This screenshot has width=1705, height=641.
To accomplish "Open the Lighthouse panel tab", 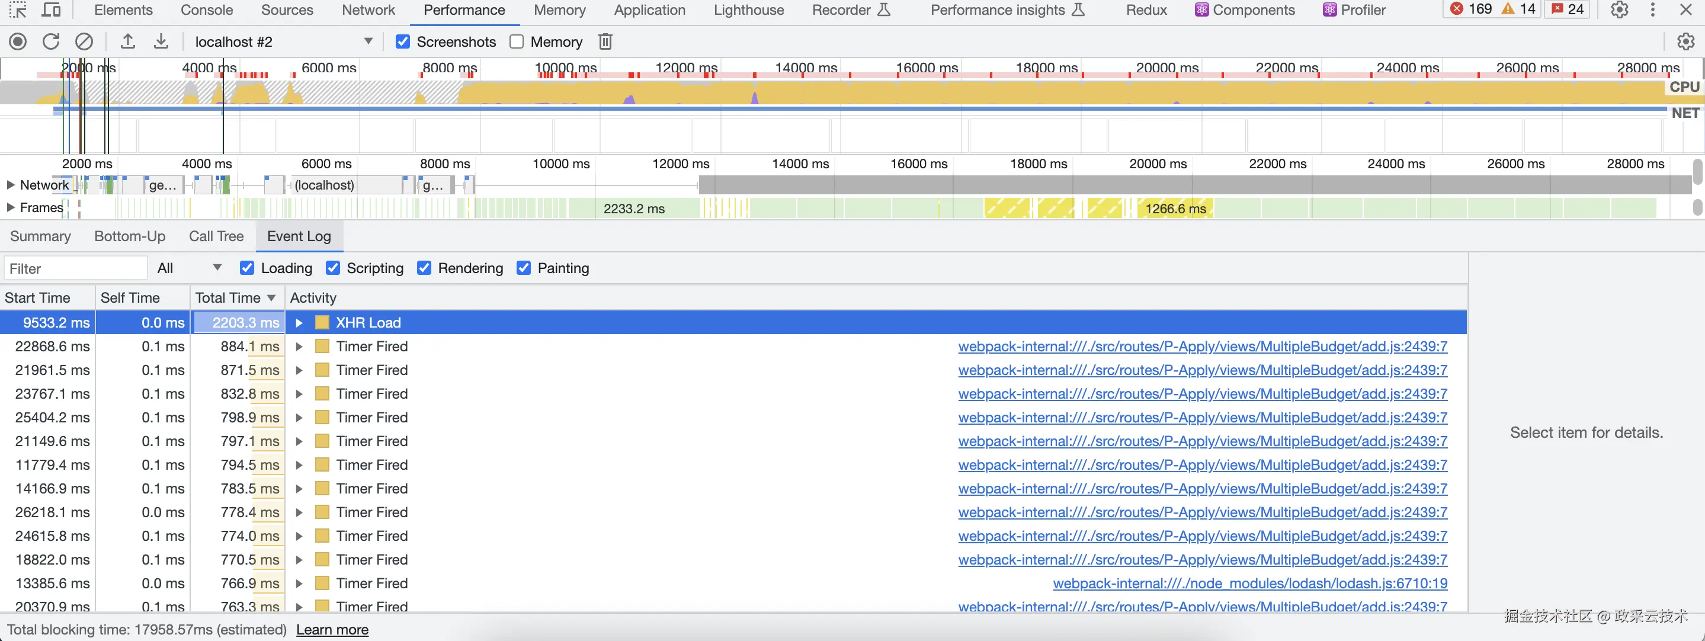I will tap(749, 10).
